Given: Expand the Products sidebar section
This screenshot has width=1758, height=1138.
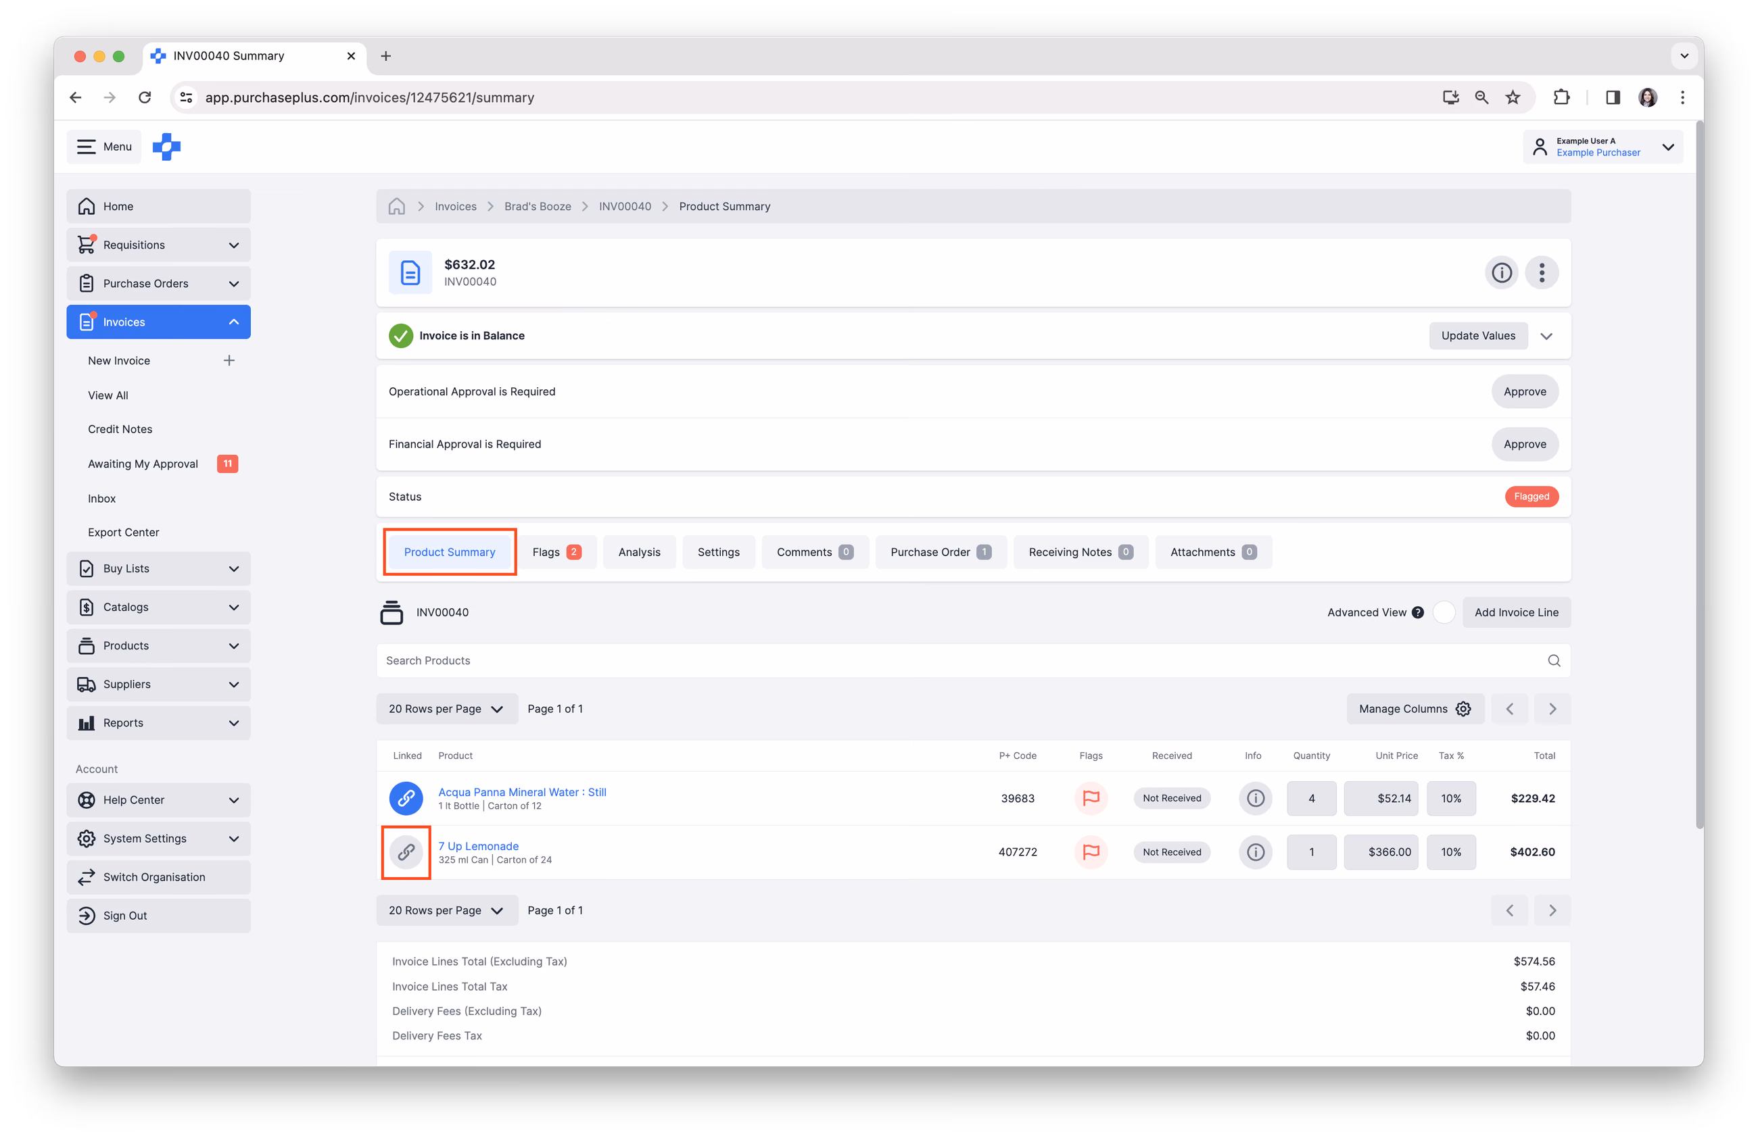Looking at the screenshot, I should pos(158,646).
